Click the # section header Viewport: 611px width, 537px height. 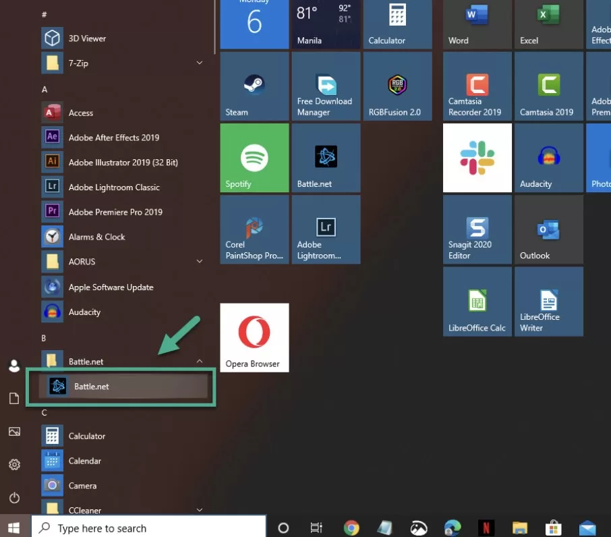click(44, 15)
